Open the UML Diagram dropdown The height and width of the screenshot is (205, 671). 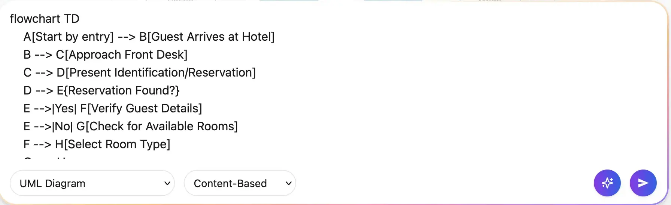pos(92,183)
